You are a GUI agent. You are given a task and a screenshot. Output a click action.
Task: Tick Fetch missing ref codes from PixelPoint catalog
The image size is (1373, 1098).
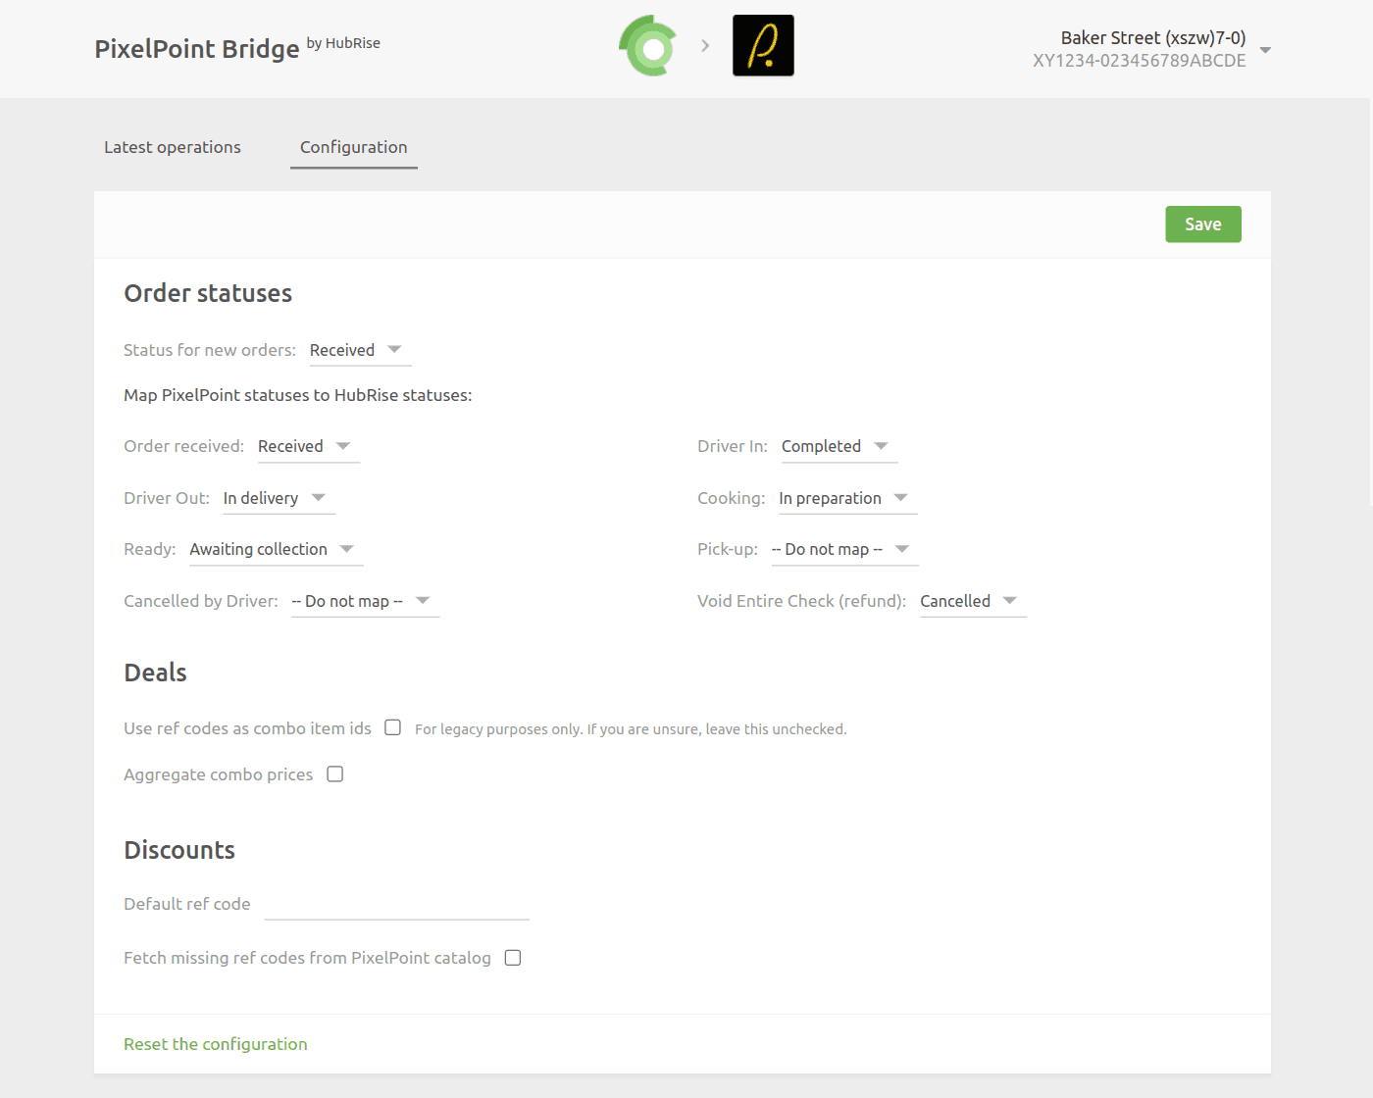[512, 958]
